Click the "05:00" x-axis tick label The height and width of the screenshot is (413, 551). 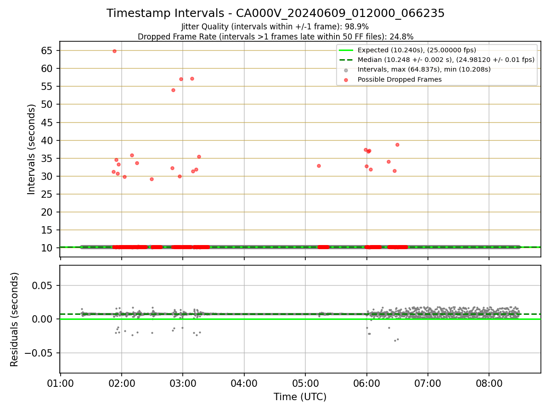[305, 382]
